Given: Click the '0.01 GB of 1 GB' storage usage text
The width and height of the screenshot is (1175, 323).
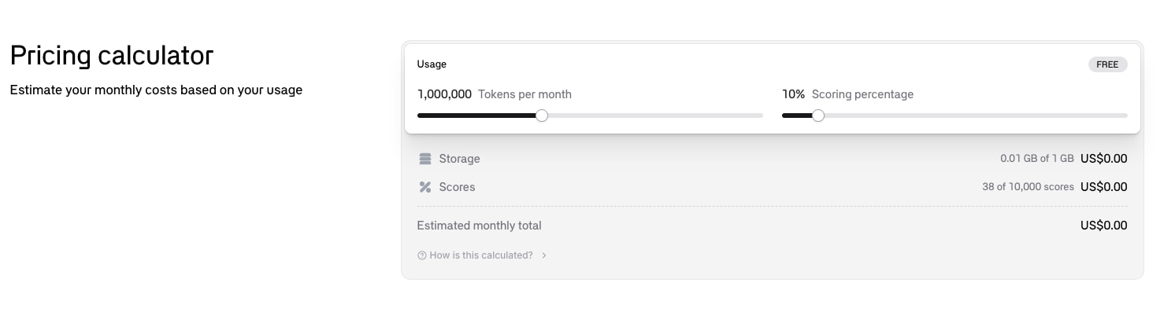Looking at the screenshot, I should pyautogui.click(x=1037, y=159).
